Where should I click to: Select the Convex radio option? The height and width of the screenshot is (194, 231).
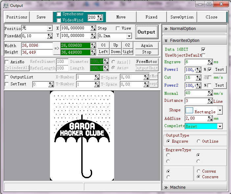199,171
